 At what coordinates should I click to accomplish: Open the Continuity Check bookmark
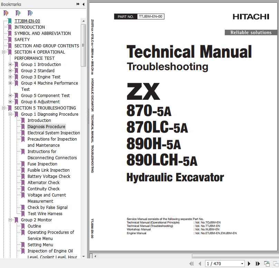44,189
